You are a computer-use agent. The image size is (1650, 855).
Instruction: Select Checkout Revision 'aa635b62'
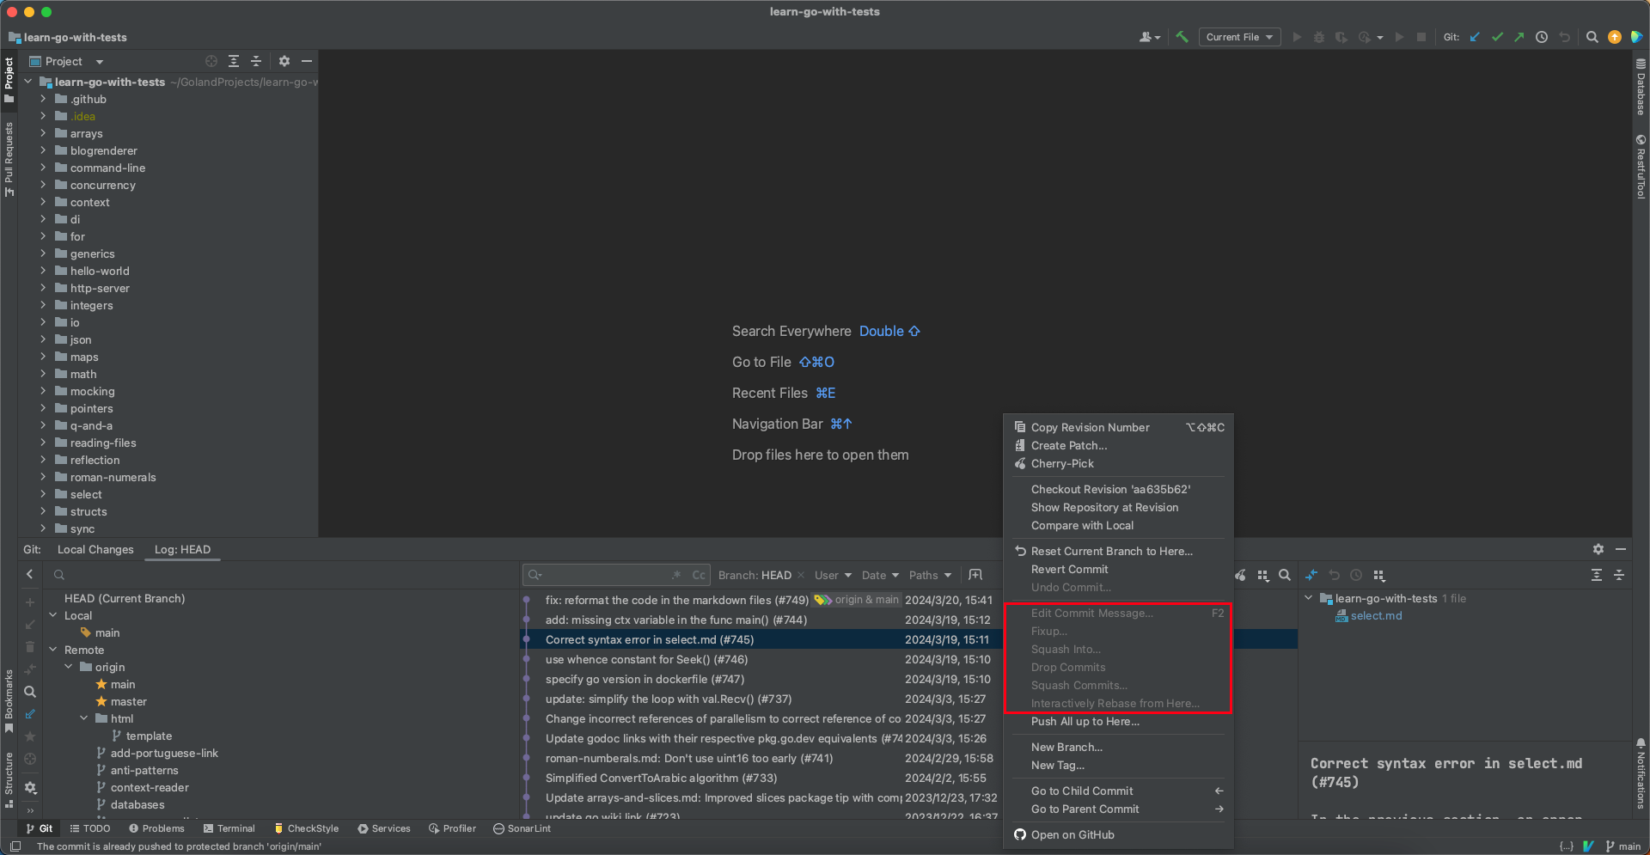click(x=1118, y=489)
